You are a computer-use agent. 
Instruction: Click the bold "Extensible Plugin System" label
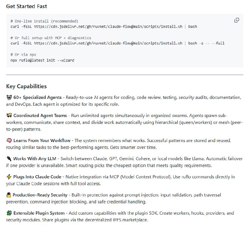tap(39, 213)
